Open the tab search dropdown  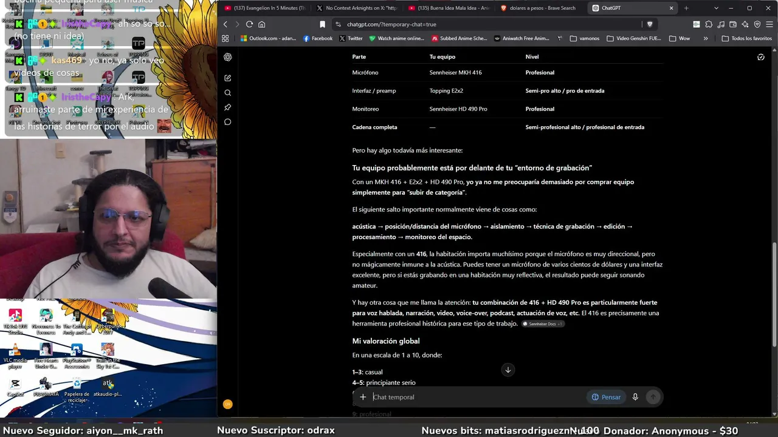click(716, 8)
